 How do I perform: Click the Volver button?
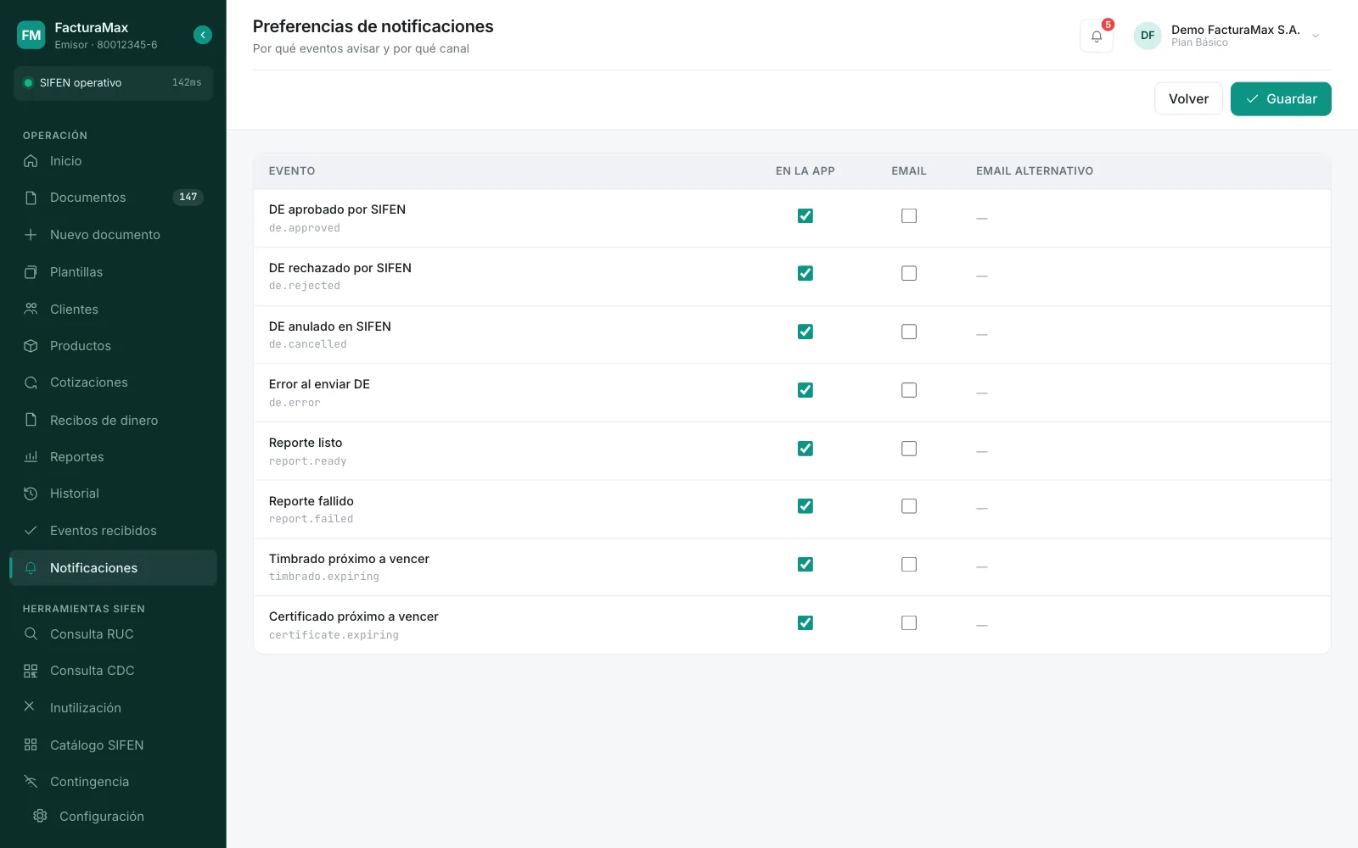coord(1188,99)
